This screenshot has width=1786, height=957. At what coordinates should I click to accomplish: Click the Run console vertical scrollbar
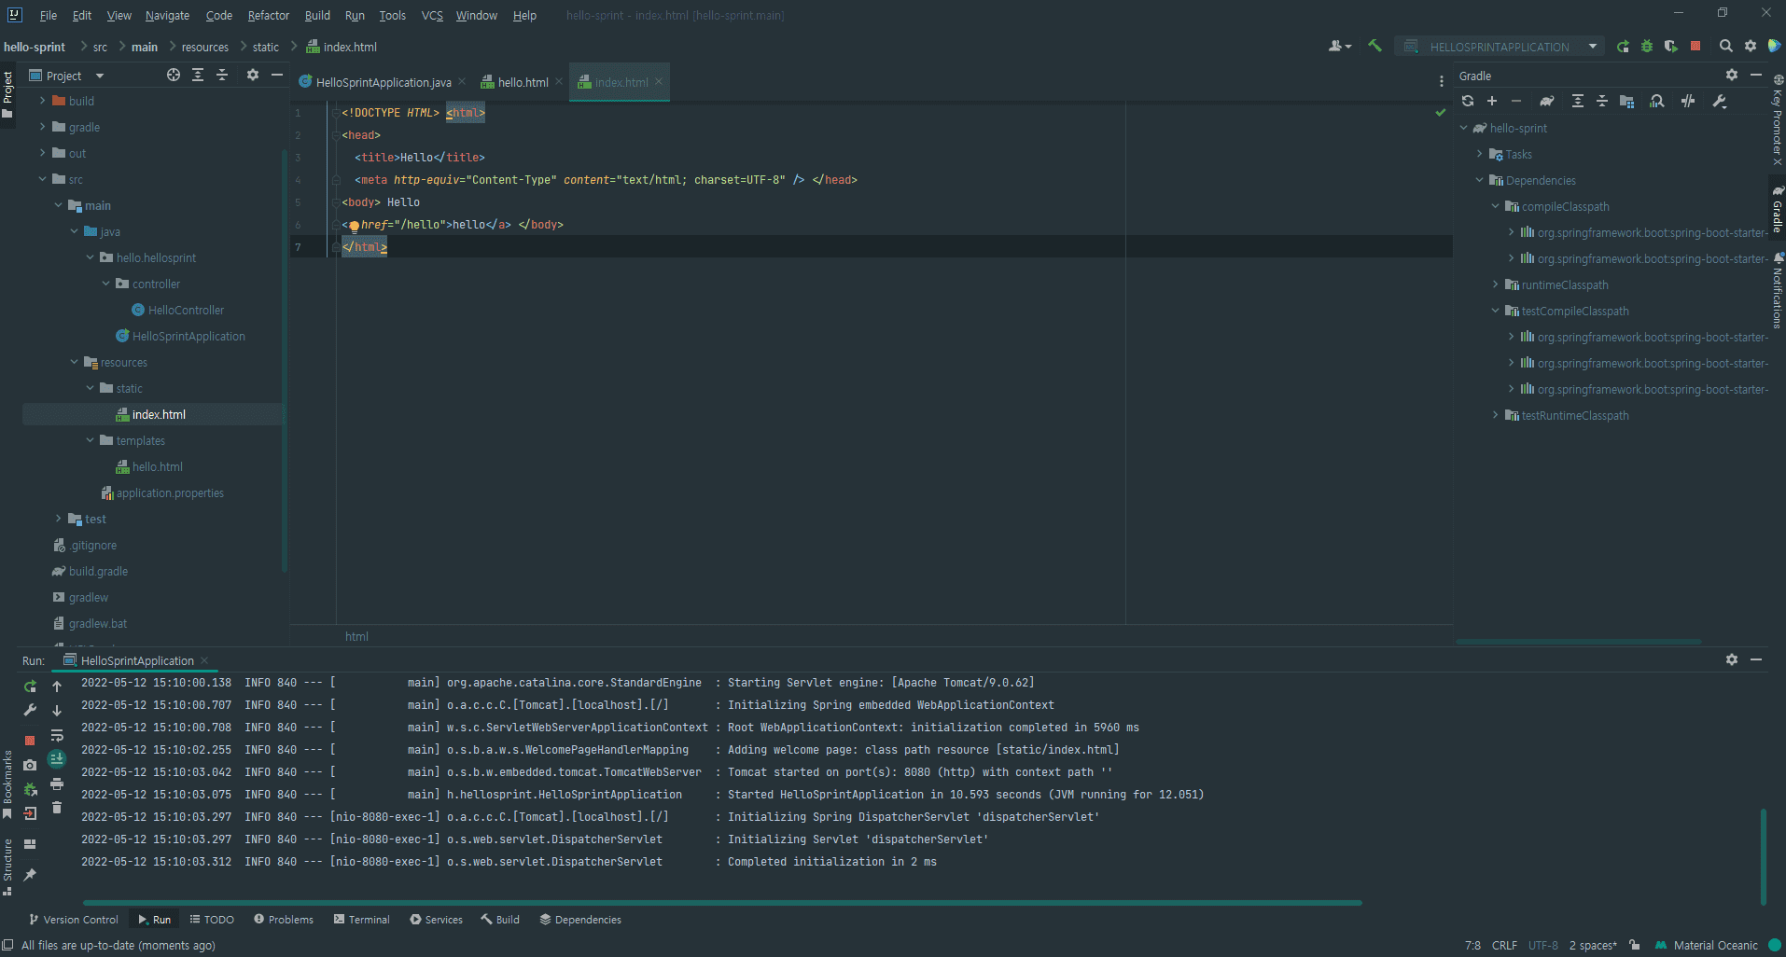(x=1764, y=856)
